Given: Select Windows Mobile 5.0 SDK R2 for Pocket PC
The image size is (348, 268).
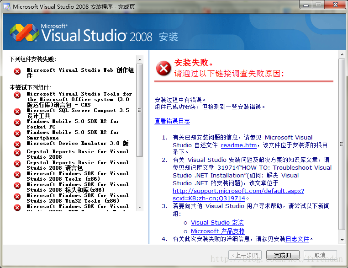Looking at the screenshot, I should tap(73, 124).
